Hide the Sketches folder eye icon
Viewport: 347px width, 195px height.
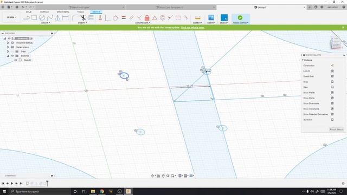pyautogui.click(x=12, y=56)
